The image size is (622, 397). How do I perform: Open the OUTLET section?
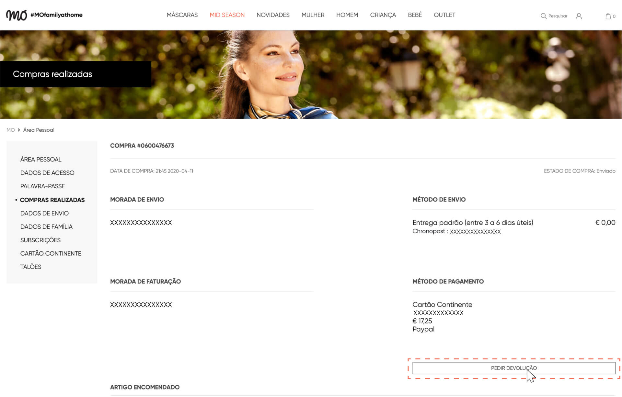click(x=444, y=15)
